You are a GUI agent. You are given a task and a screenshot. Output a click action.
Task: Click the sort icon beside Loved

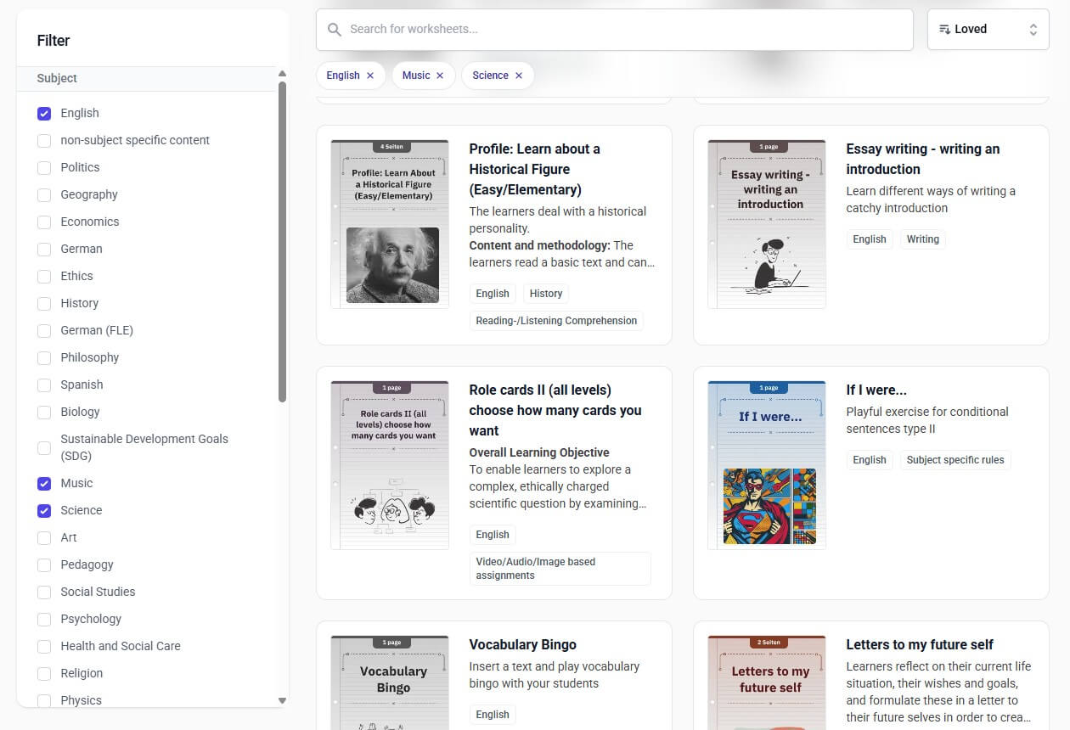point(944,30)
